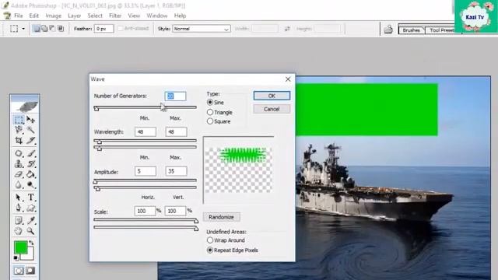Select the Crop tool
498x280 pixels.
coord(19,140)
